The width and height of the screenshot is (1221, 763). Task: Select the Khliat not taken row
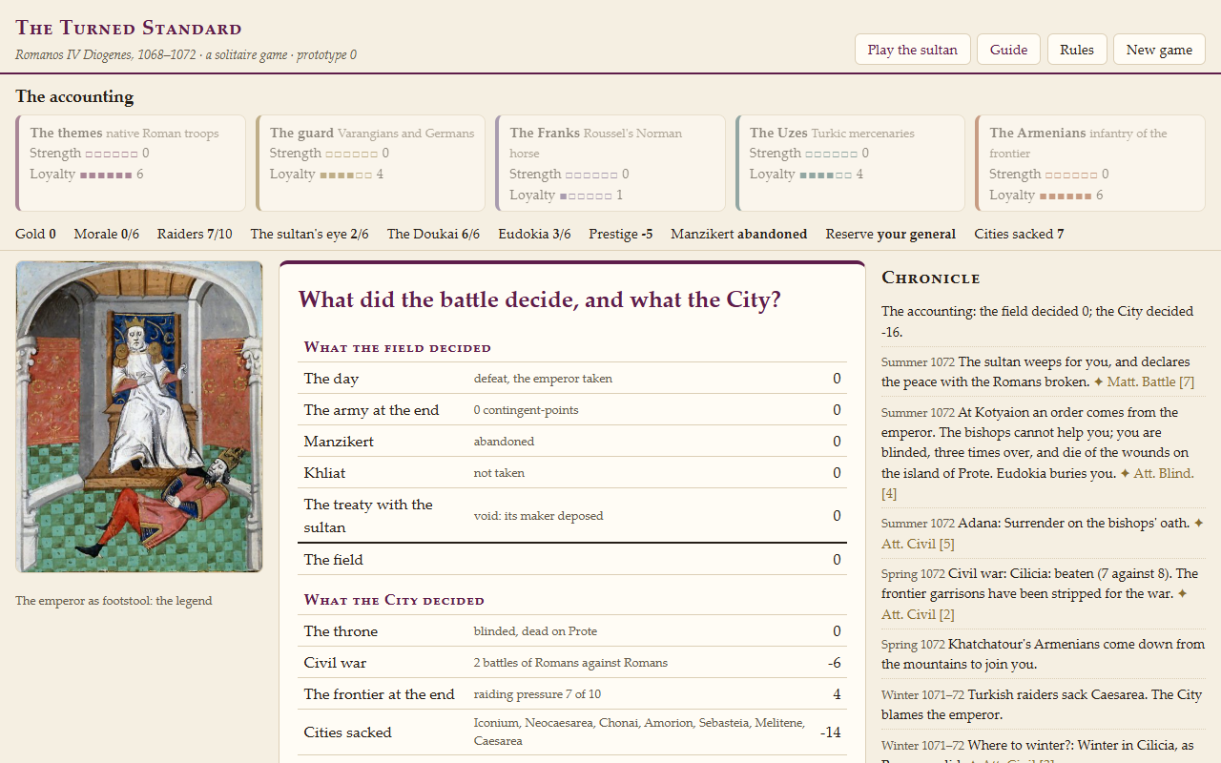(x=572, y=473)
